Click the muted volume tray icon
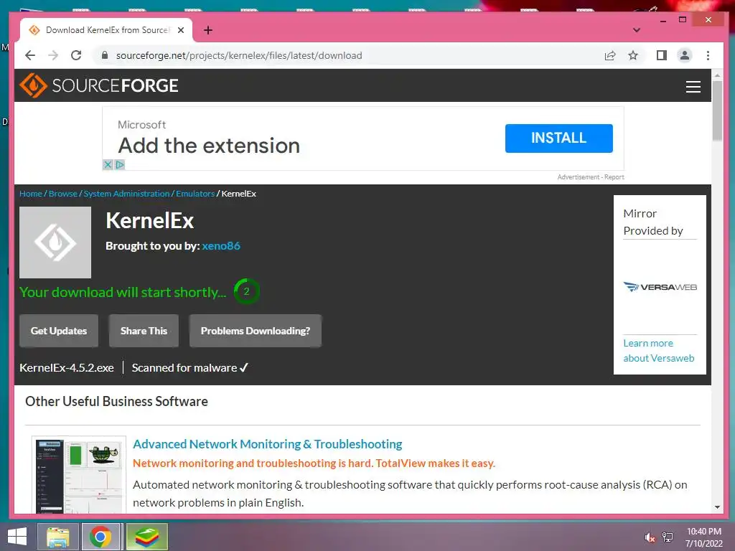 tap(650, 537)
